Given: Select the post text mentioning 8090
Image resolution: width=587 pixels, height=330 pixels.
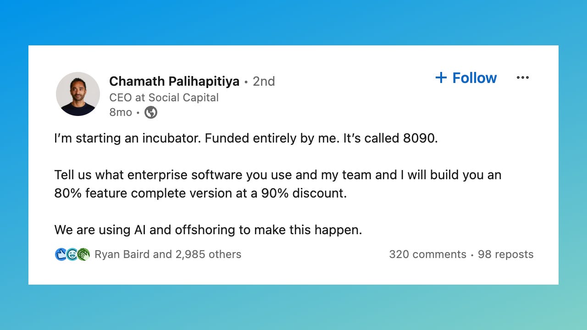Looking at the screenshot, I should (245, 138).
